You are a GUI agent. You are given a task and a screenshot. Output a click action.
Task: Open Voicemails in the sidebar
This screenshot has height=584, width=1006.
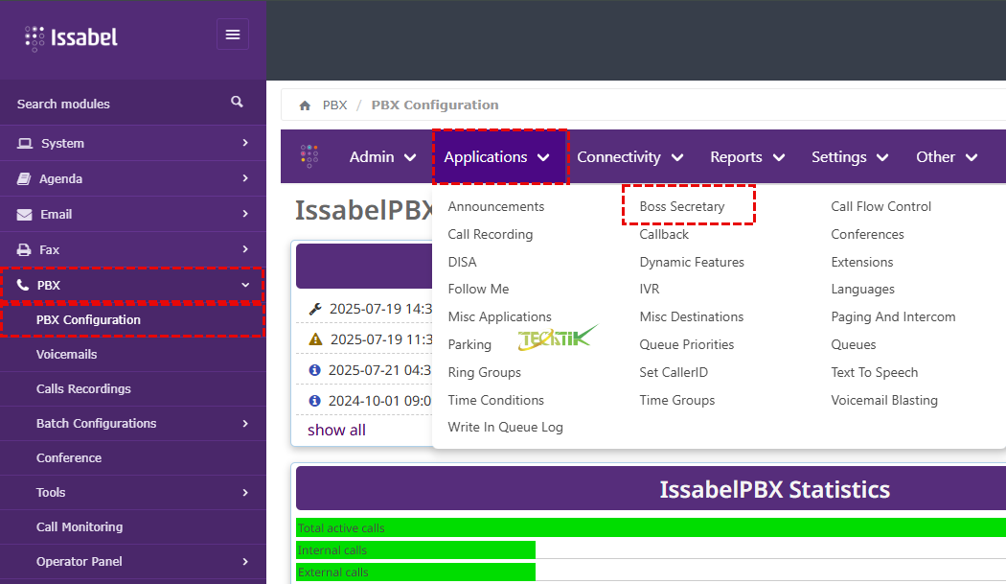67,355
